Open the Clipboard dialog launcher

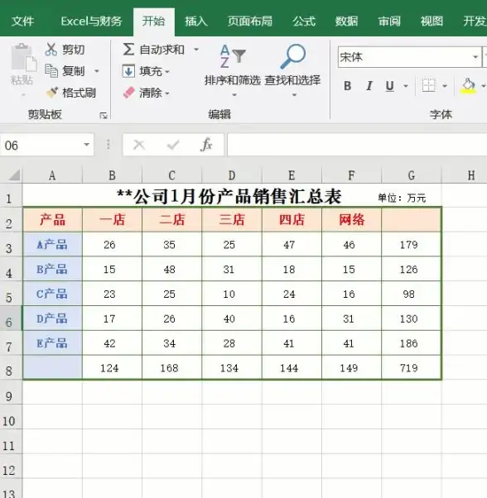coord(104,115)
